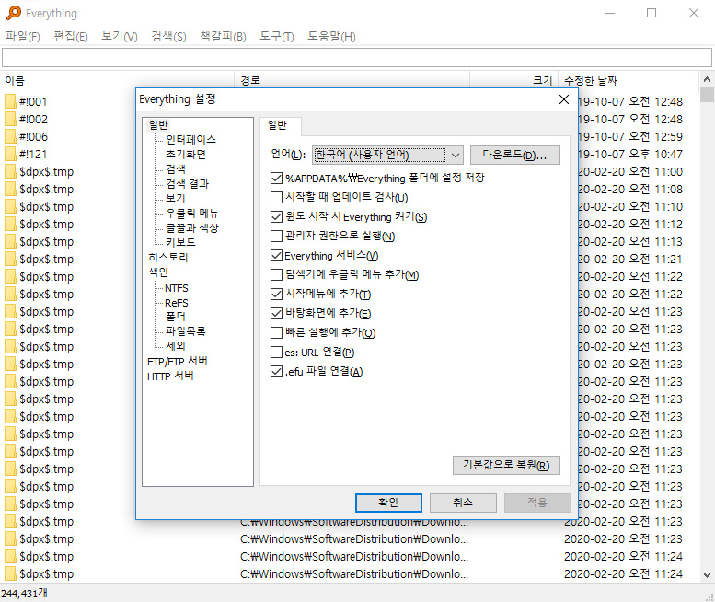Select NTFS in the settings tree
The width and height of the screenshot is (715, 602).
coord(177,288)
